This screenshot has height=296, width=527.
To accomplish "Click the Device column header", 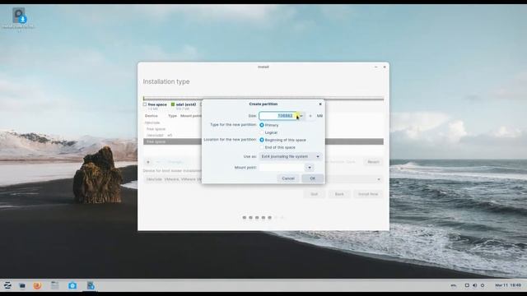I will pyautogui.click(x=152, y=116).
